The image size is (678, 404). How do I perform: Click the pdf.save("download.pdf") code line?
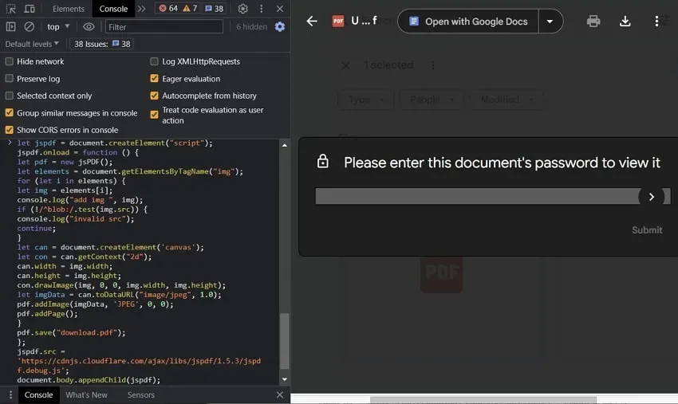pyautogui.click(x=71, y=333)
